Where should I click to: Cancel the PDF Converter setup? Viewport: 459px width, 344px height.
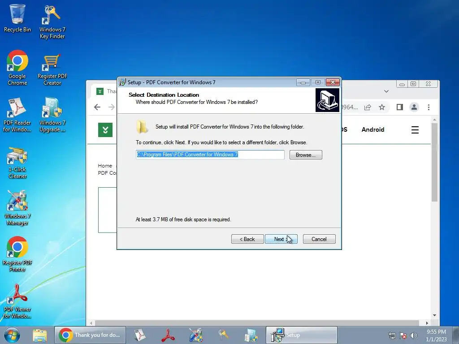tap(319, 239)
